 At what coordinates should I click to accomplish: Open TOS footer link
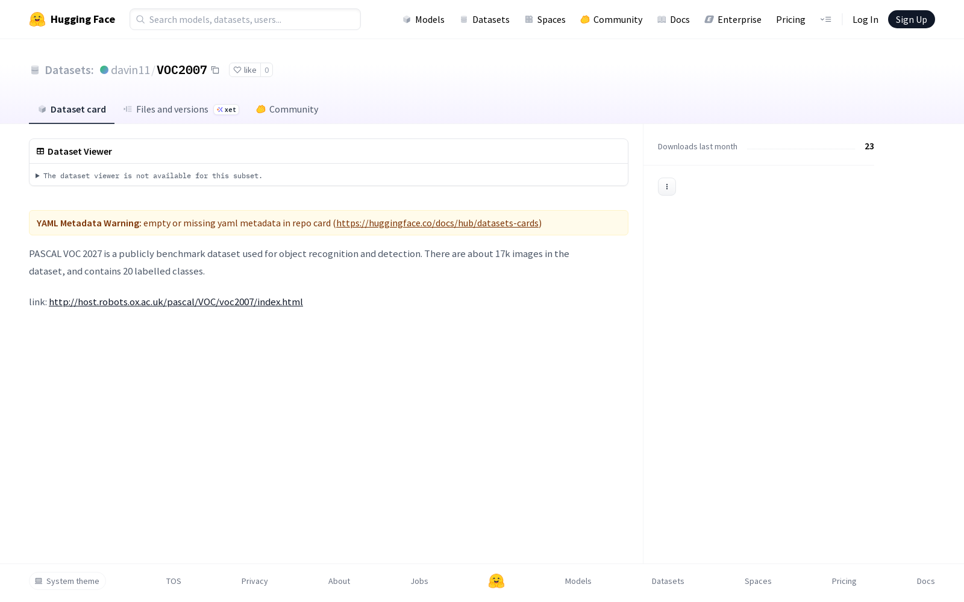[174, 581]
